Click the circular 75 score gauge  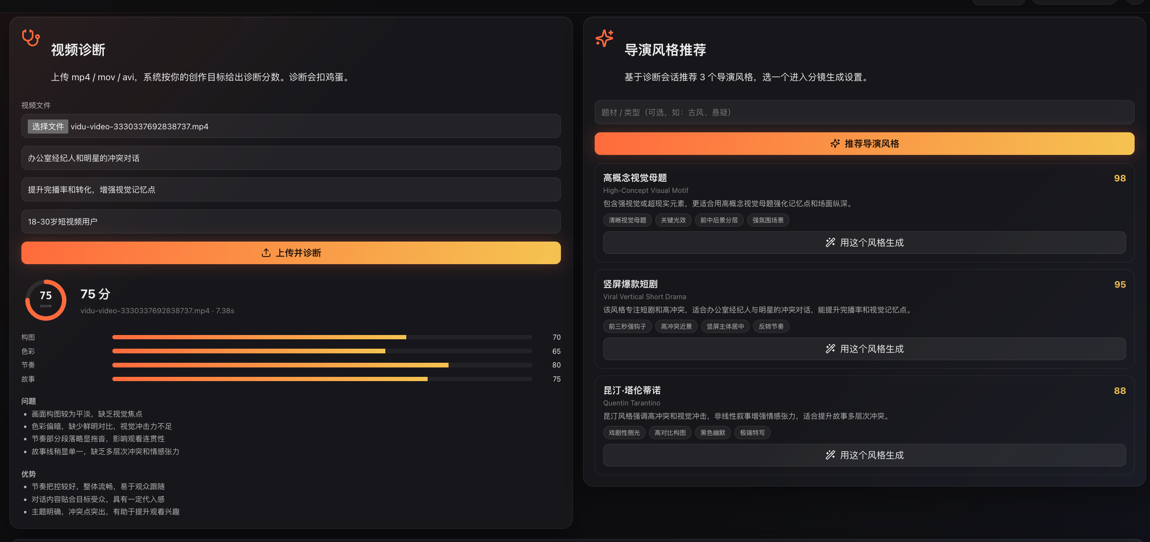[x=46, y=300]
